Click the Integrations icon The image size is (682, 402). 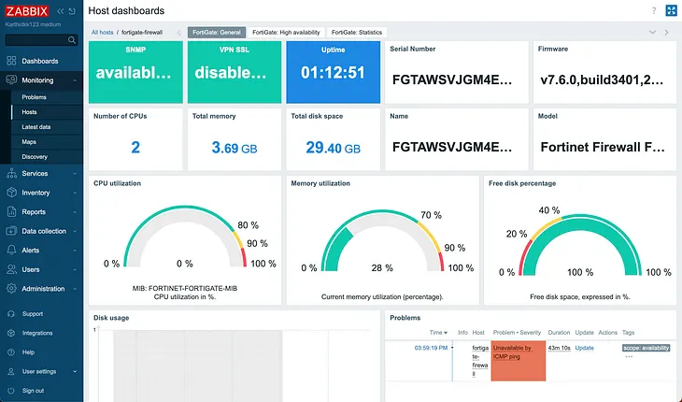click(x=11, y=333)
